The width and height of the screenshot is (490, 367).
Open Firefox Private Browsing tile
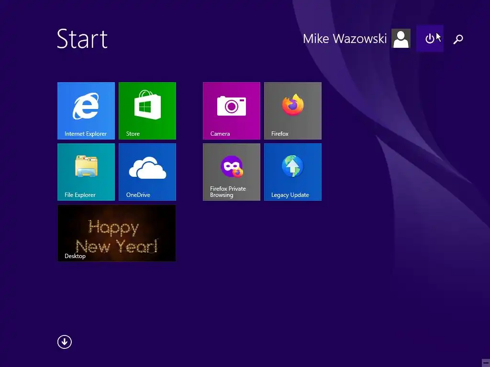click(x=231, y=172)
